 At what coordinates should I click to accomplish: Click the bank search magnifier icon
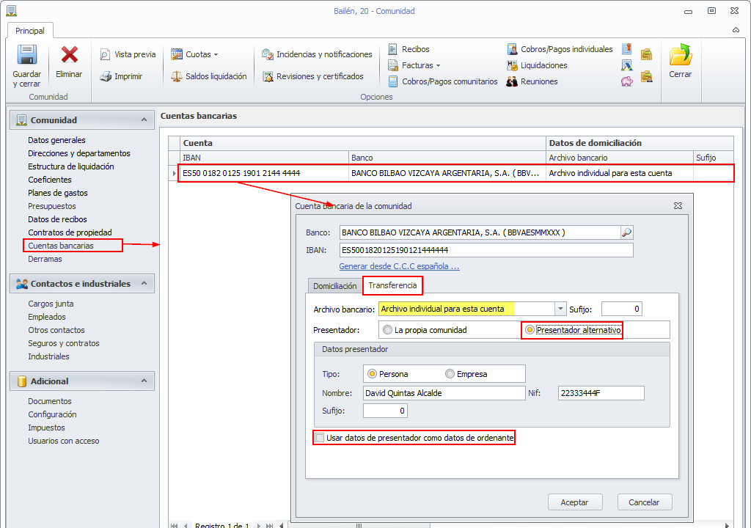click(626, 232)
